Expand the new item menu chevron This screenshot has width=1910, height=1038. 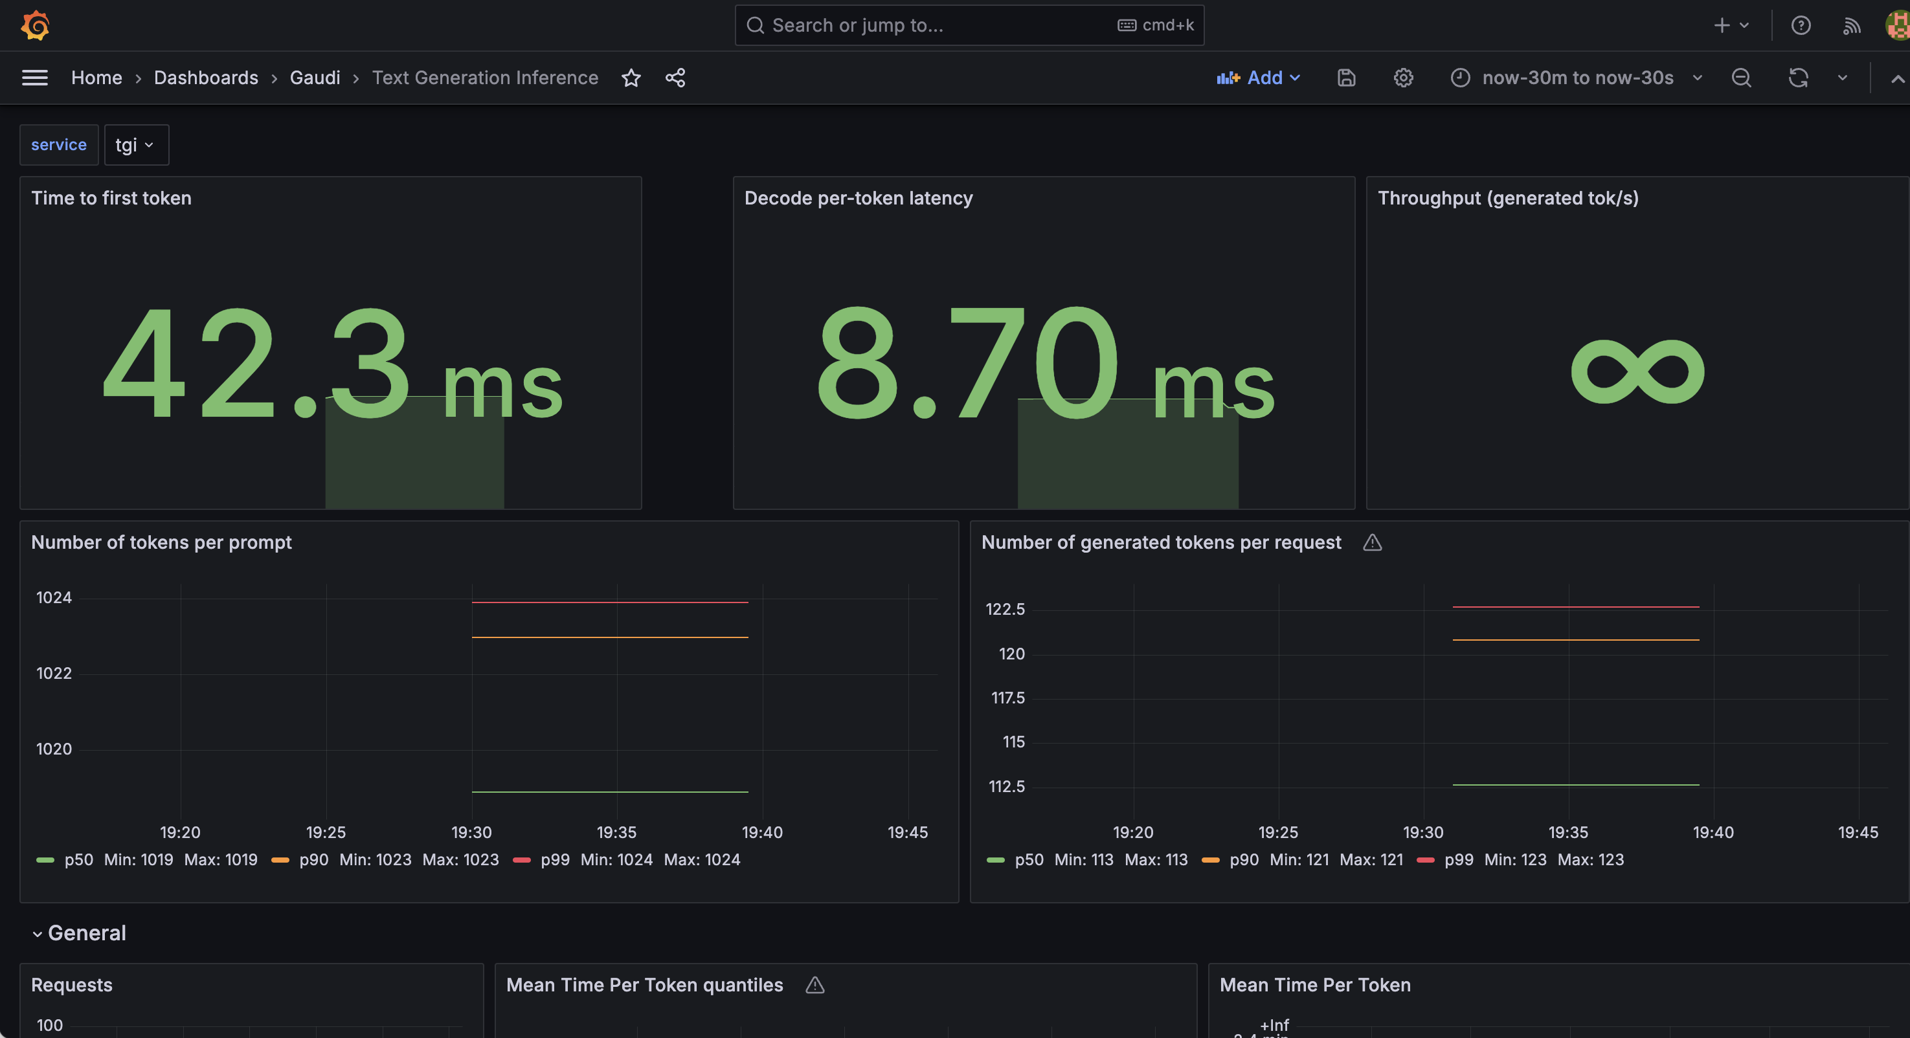tap(1744, 25)
